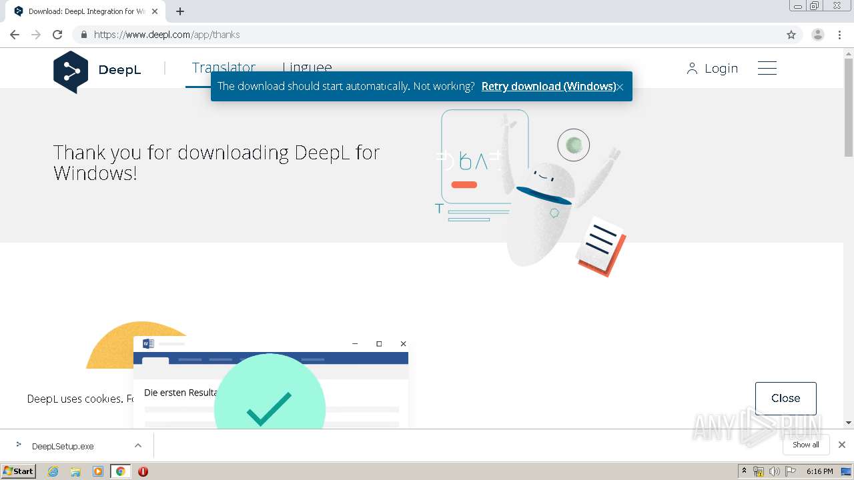View site lock information icon
The width and height of the screenshot is (854, 480).
(83, 35)
